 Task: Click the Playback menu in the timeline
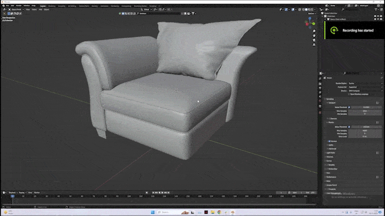tap(12, 192)
